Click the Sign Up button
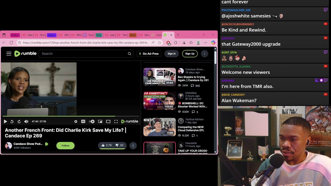Screen dimensions: 331x186 [190, 54]
